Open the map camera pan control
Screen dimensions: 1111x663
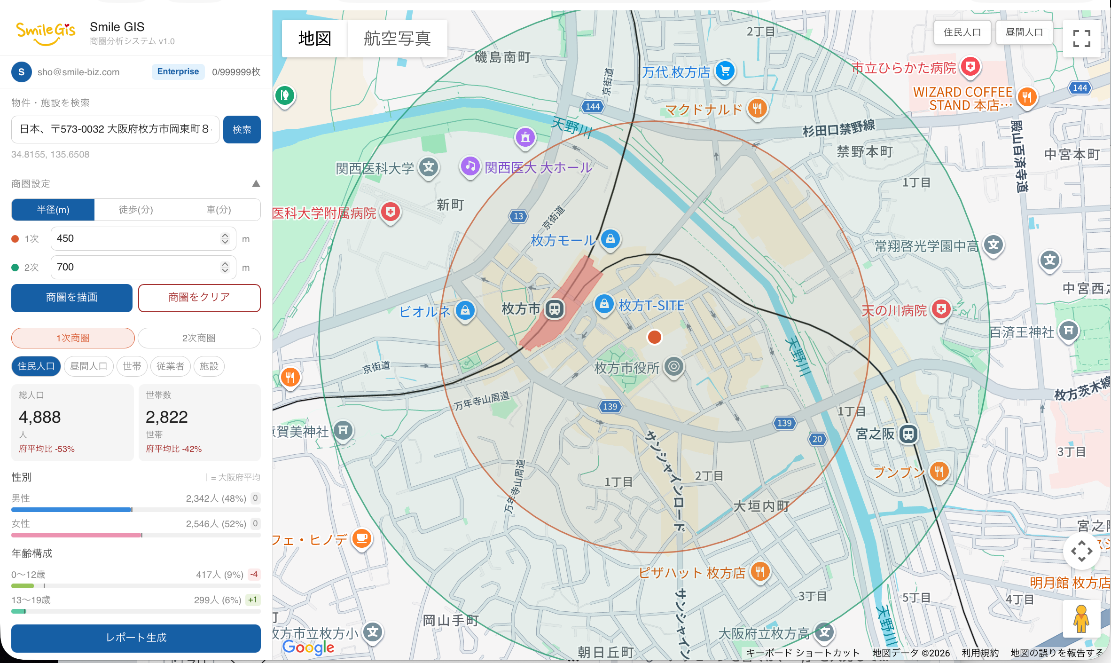pyautogui.click(x=1081, y=551)
